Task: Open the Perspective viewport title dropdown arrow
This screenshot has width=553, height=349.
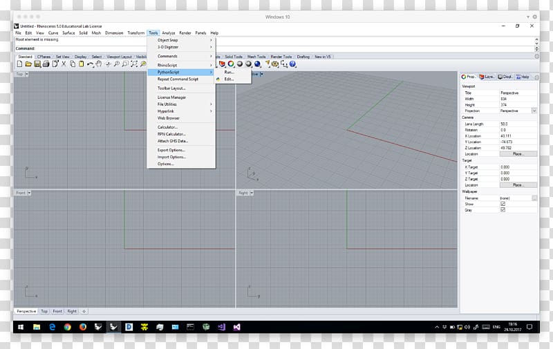Action: pyautogui.click(x=261, y=74)
